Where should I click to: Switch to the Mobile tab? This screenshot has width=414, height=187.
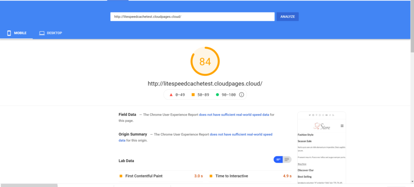tap(17, 33)
